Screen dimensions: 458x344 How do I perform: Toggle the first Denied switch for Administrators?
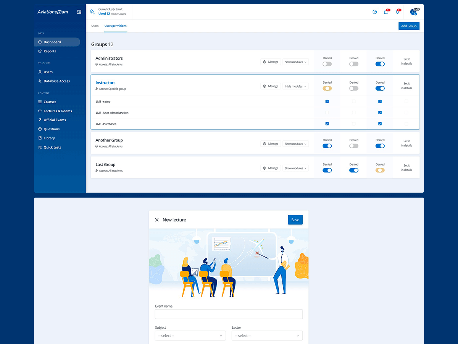(327, 64)
